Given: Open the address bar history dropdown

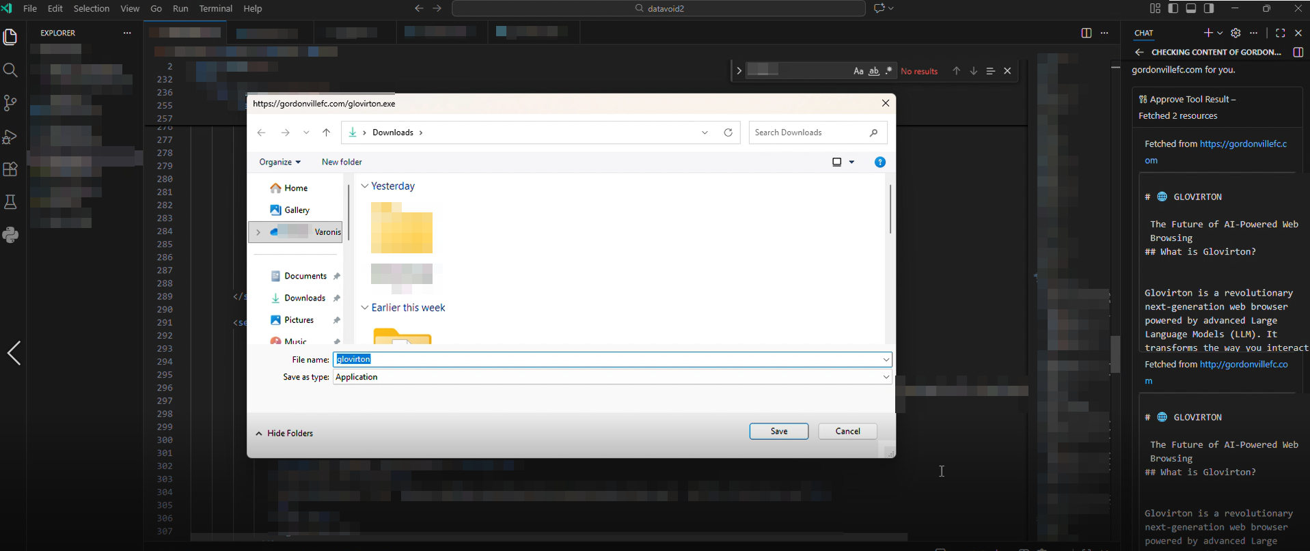Looking at the screenshot, I should 705,132.
